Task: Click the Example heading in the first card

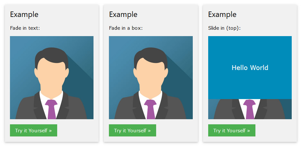Action: (x=24, y=15)
